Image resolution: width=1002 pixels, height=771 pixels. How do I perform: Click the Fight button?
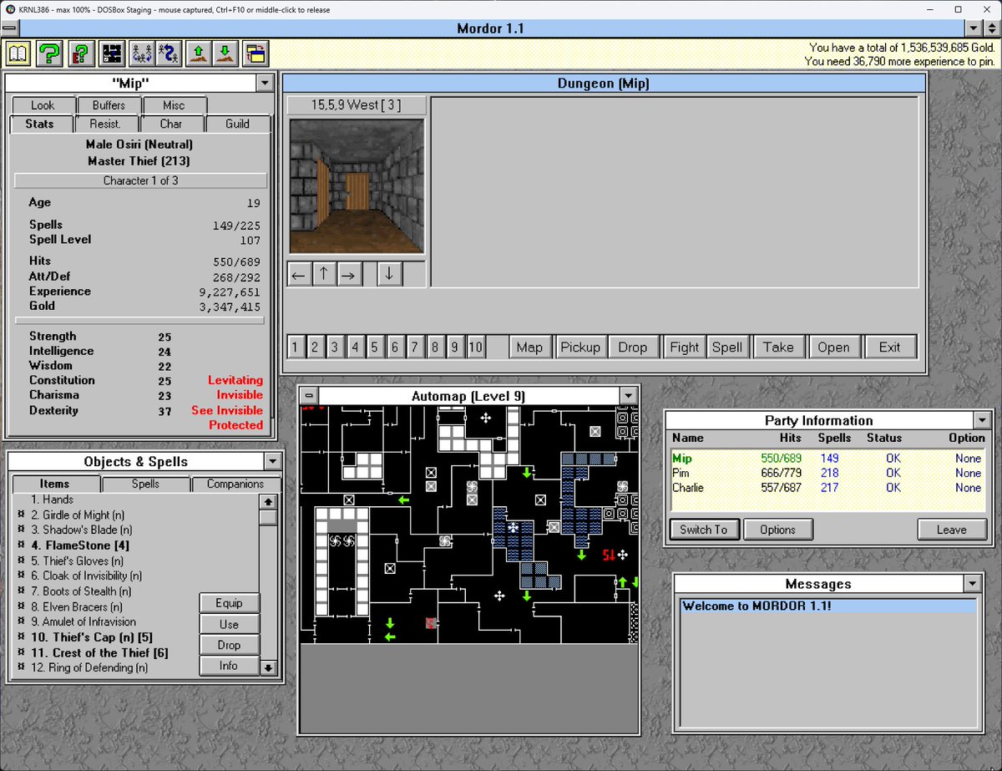(x=684, y=347)
